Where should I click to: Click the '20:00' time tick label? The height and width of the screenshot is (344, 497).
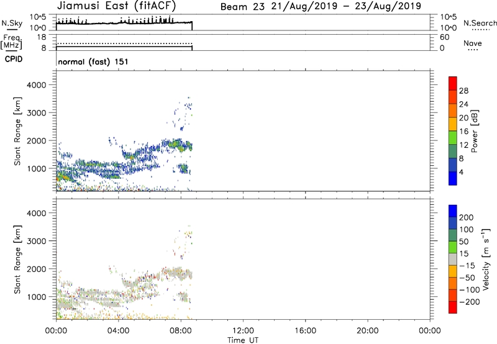pos(368,331)
